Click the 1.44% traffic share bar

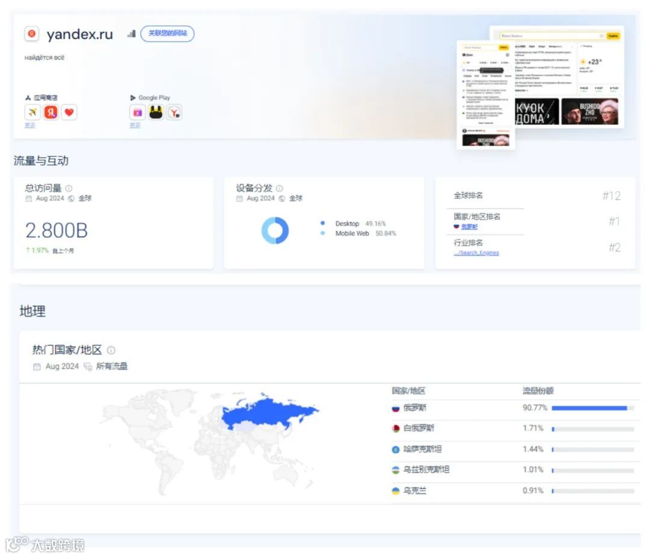click(x=593, y=450)
